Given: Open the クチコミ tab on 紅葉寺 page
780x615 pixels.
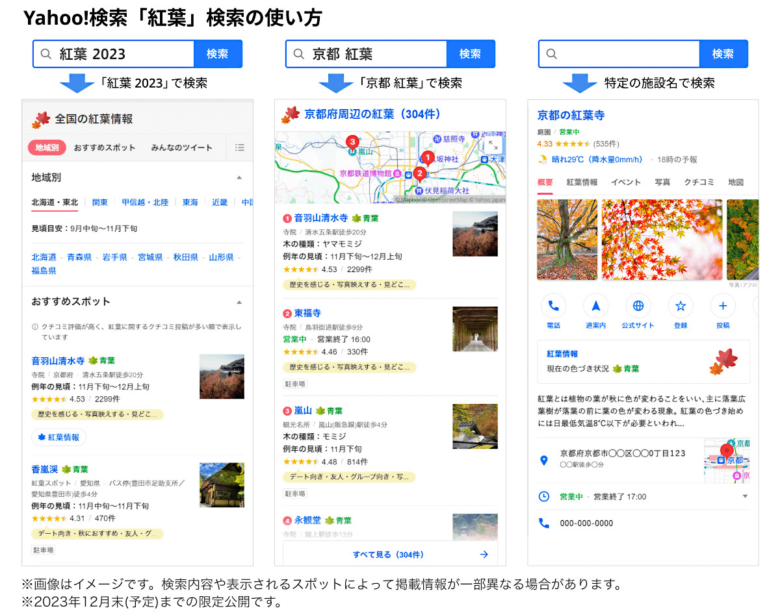Looking at the screenshot, I should point(699,182).
